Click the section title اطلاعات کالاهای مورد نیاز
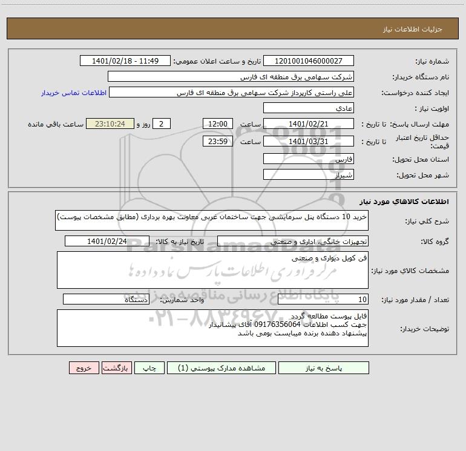The height and width of the screenshot is (451, 466). click(404, 202)
